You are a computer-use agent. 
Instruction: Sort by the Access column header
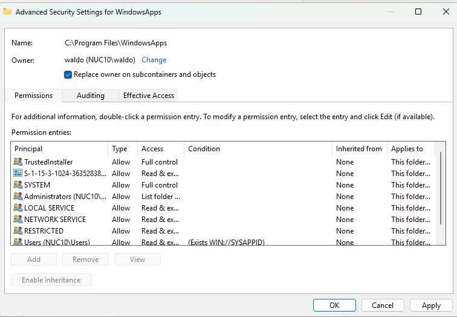click(x=161, y=149)
